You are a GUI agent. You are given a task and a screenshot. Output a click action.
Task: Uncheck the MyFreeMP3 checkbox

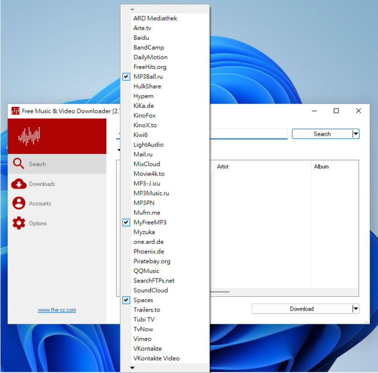click(x=126, y=222)
